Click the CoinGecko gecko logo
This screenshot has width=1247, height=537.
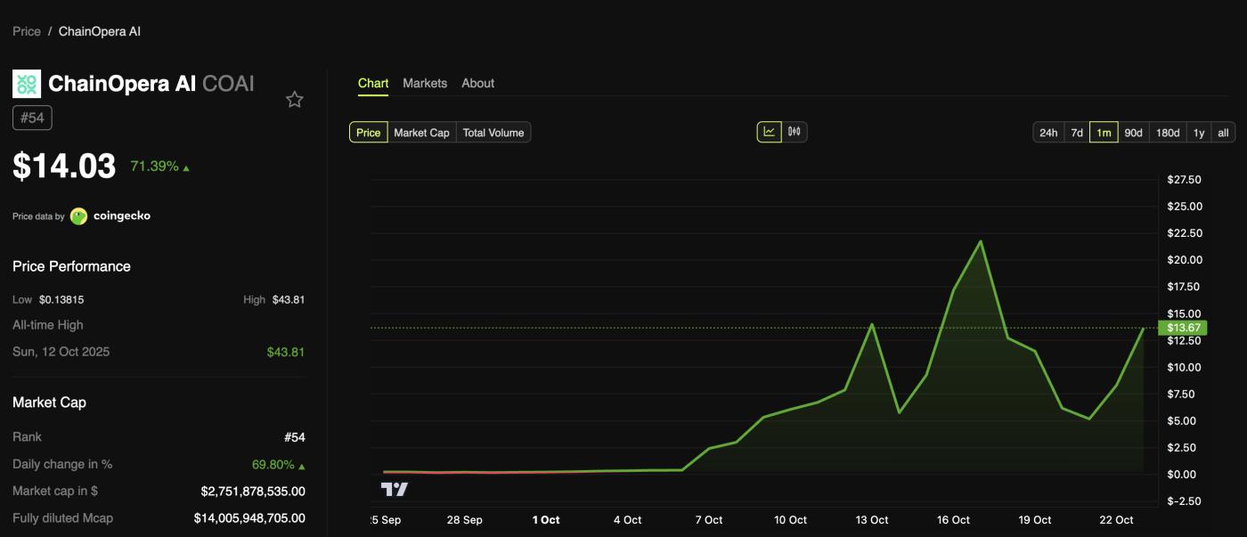tap(78, 216)
